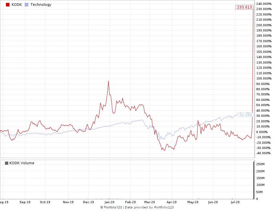Click the 200M volume axis label
Viewport: 274px width, 211px height.
pyautogui.click(x=260, y=171)
